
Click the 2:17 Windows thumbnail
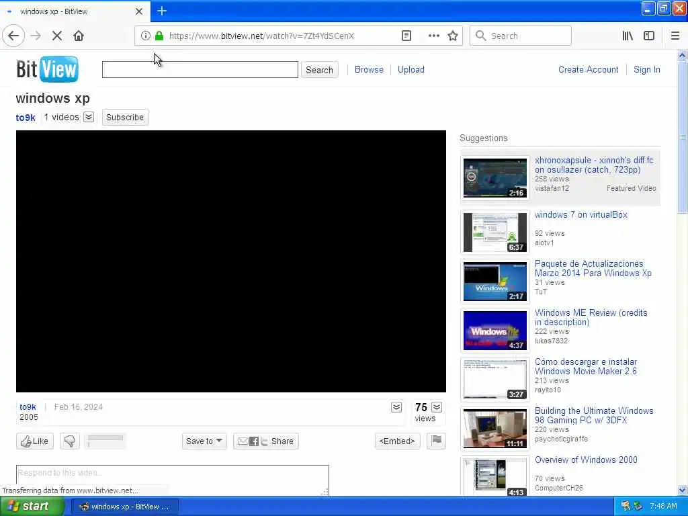tap(495, 282)
